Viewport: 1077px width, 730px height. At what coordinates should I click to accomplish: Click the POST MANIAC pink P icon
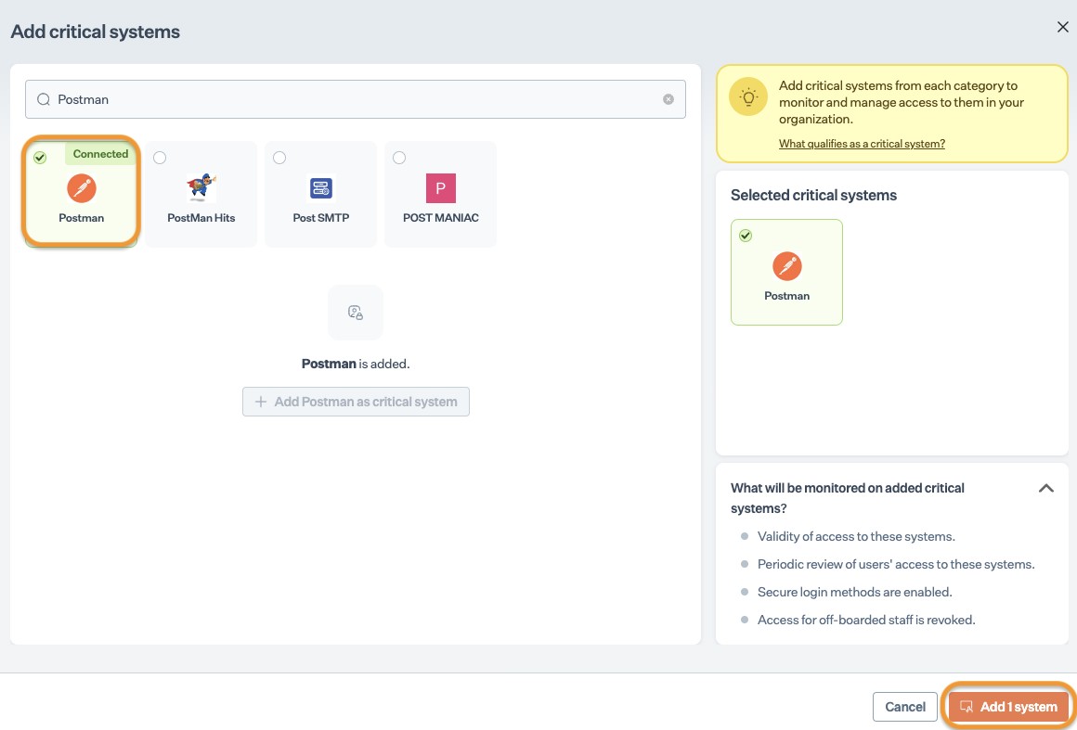(x=441, y=188)
